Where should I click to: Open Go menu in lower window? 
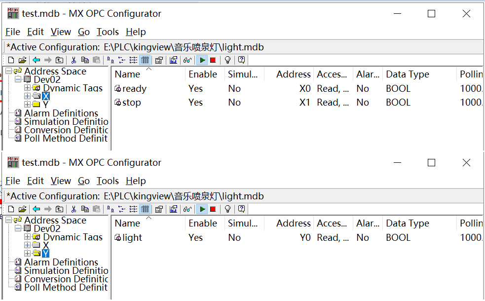[x=83, y=181]
